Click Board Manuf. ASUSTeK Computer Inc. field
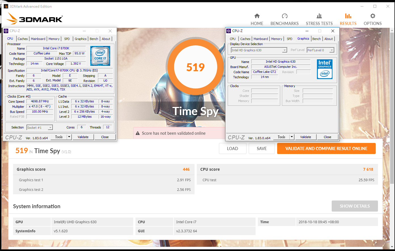The width and height of the screenshot is (395, 251). pyautogui.click(x=281, y=67)
